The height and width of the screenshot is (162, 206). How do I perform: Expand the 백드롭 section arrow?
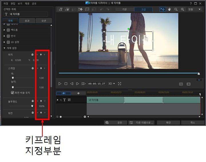click(4, 30)
